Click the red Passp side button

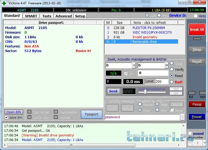(197, 104)
